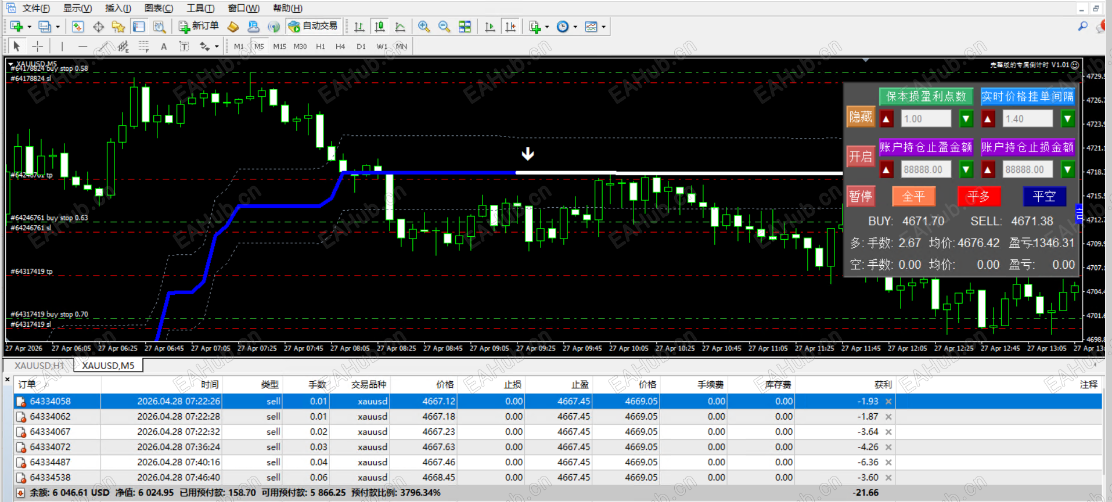
Task: Select the Fibonacci Retracement tool
Action: tap(143, 46)
